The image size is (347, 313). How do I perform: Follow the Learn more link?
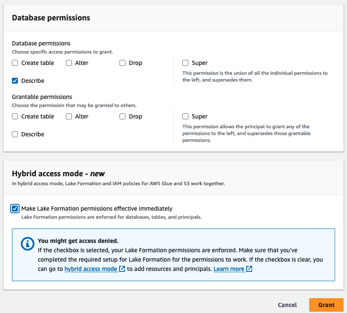(229, 269)
